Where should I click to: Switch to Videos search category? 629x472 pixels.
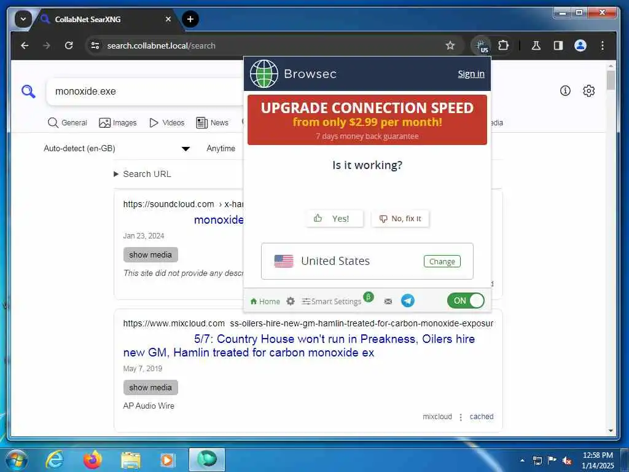pos(166,123)
